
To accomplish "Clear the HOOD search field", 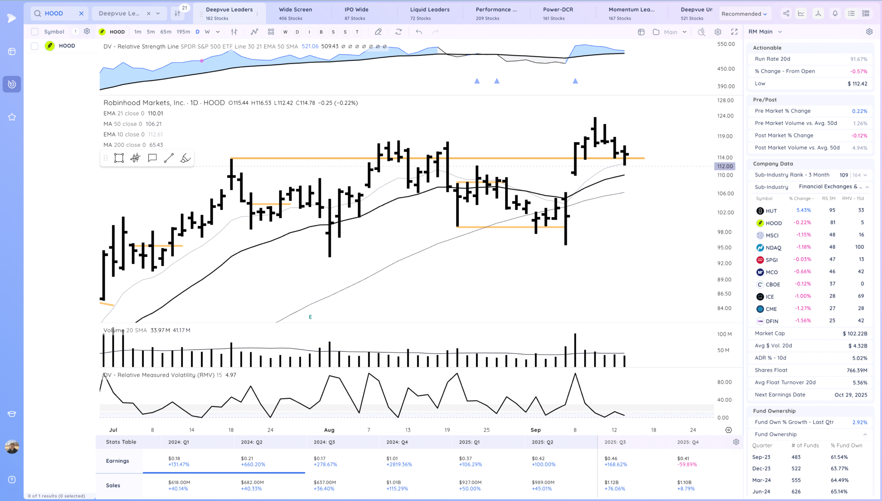I will pyautogui.click(x=81, y=13).
